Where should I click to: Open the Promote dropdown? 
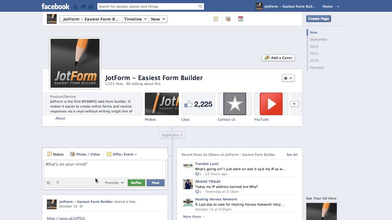[114, 183]
